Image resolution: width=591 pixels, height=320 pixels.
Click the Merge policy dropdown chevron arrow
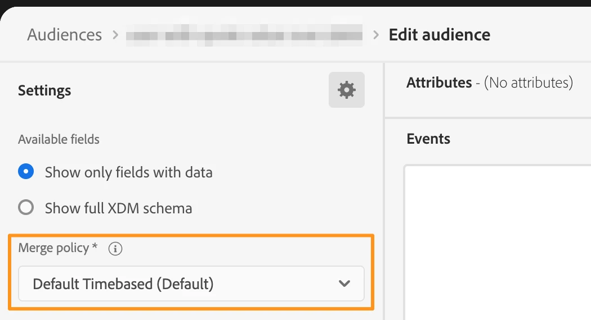click(344, 284)
